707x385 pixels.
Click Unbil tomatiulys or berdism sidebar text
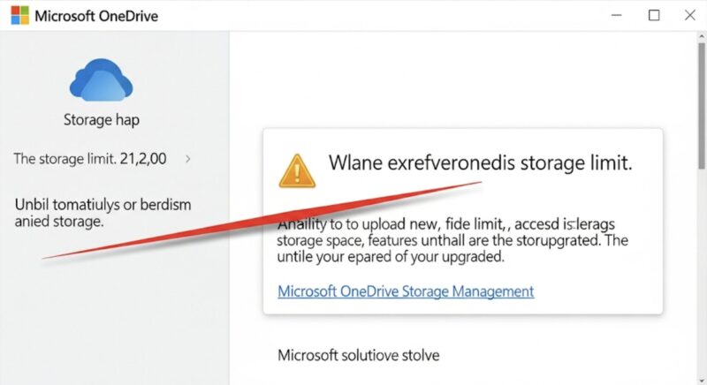(x=103, y=213)
